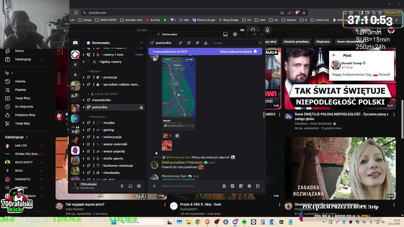Open the rowery-i-inne channel
Image resolution: width=404 pixels, height=227 pixels.
114,55
